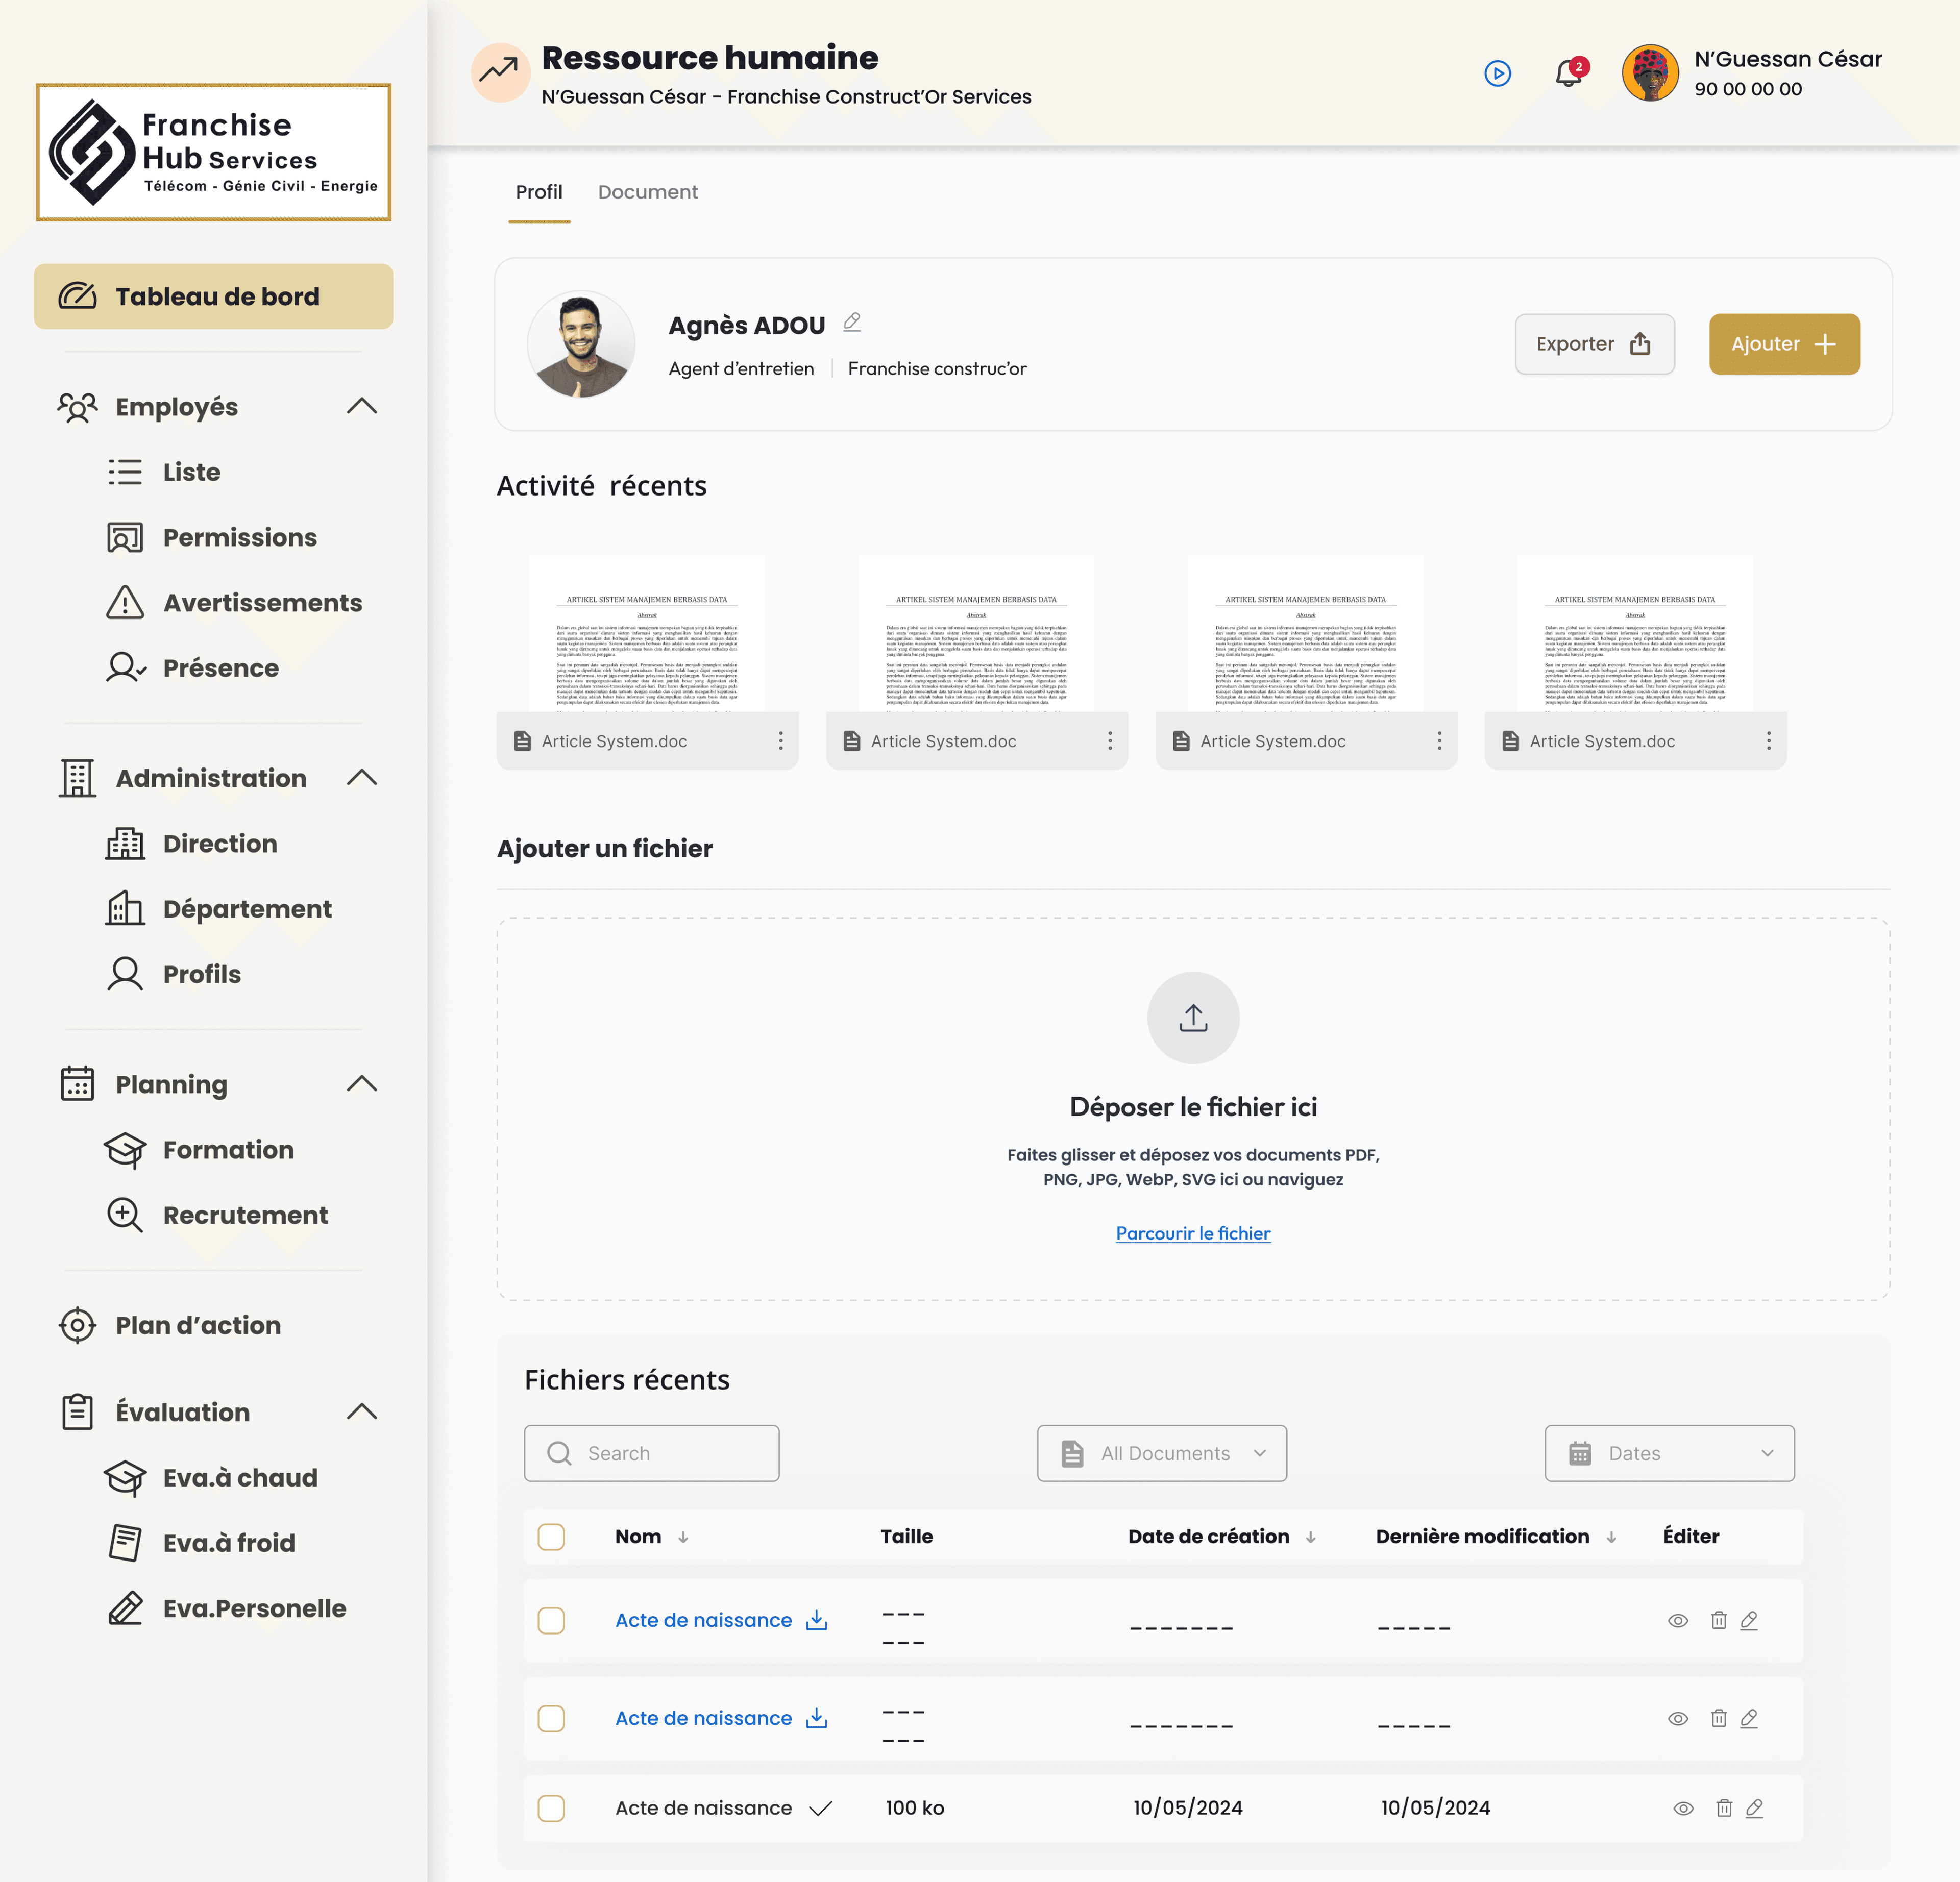Click the blue play icon in header
Screen dimensions: 1960x1882
(1497, 74)
